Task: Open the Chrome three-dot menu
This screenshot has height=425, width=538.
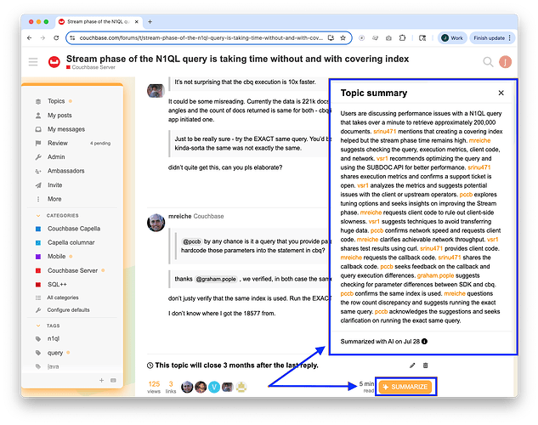Action: pyautogui.click(x=509, y=38)
